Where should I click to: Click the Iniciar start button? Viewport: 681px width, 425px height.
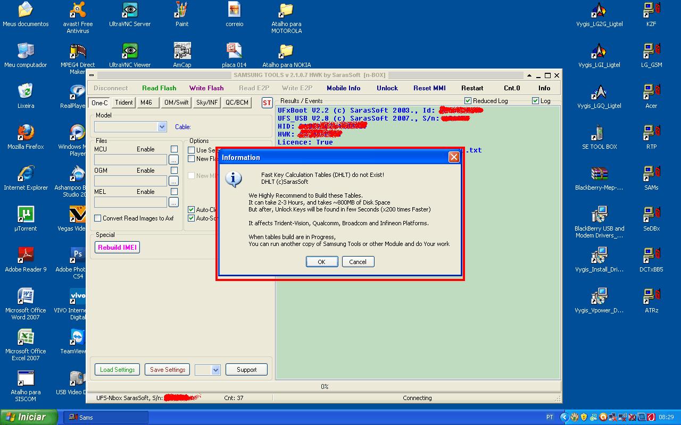(29, 417)
